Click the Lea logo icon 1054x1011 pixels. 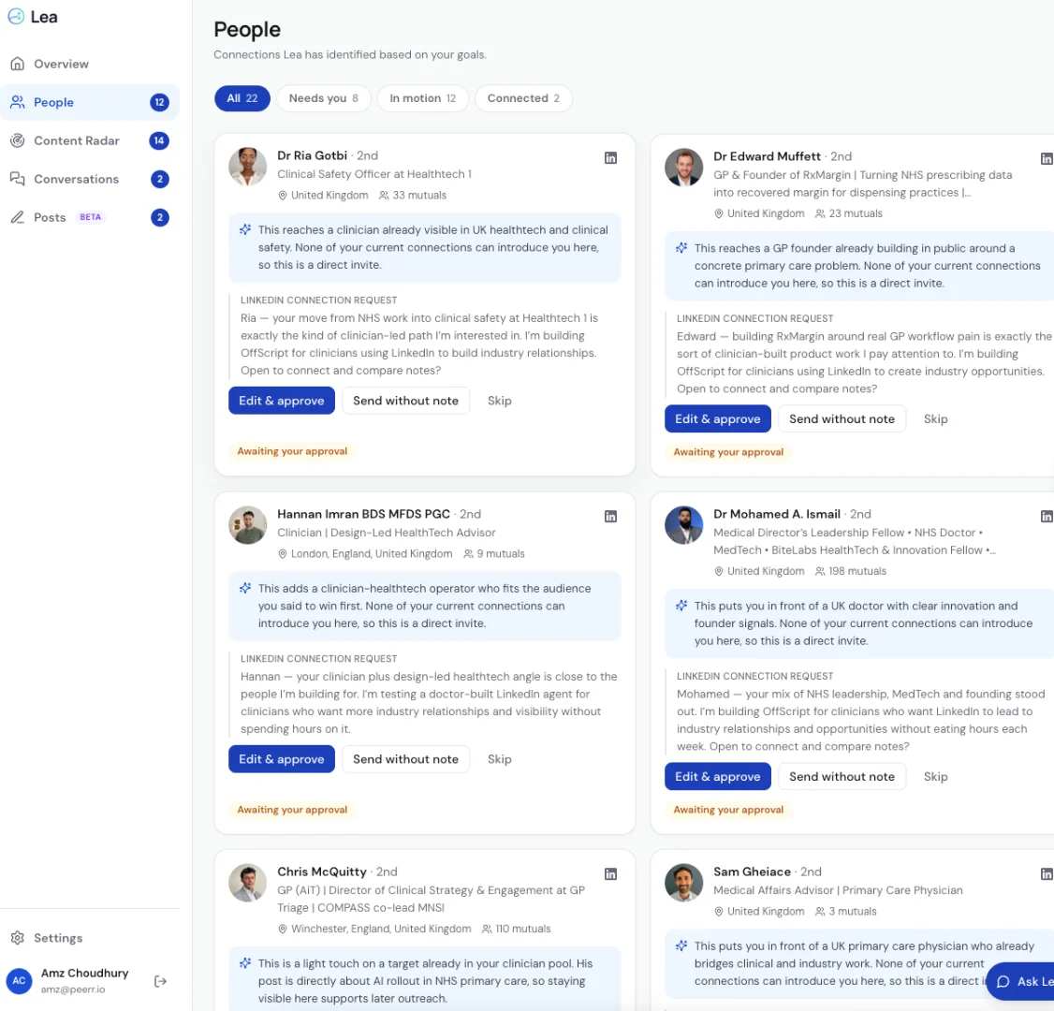coord(16,17)
